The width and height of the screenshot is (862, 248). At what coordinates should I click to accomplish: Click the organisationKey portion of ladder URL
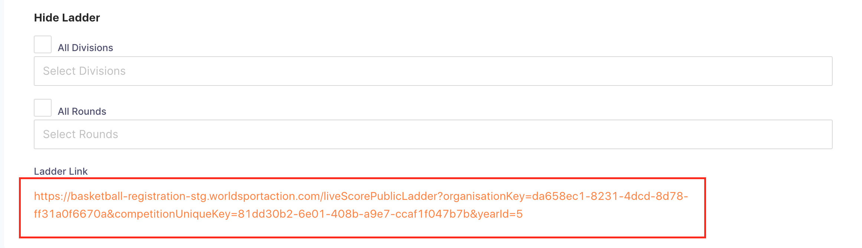484,196
